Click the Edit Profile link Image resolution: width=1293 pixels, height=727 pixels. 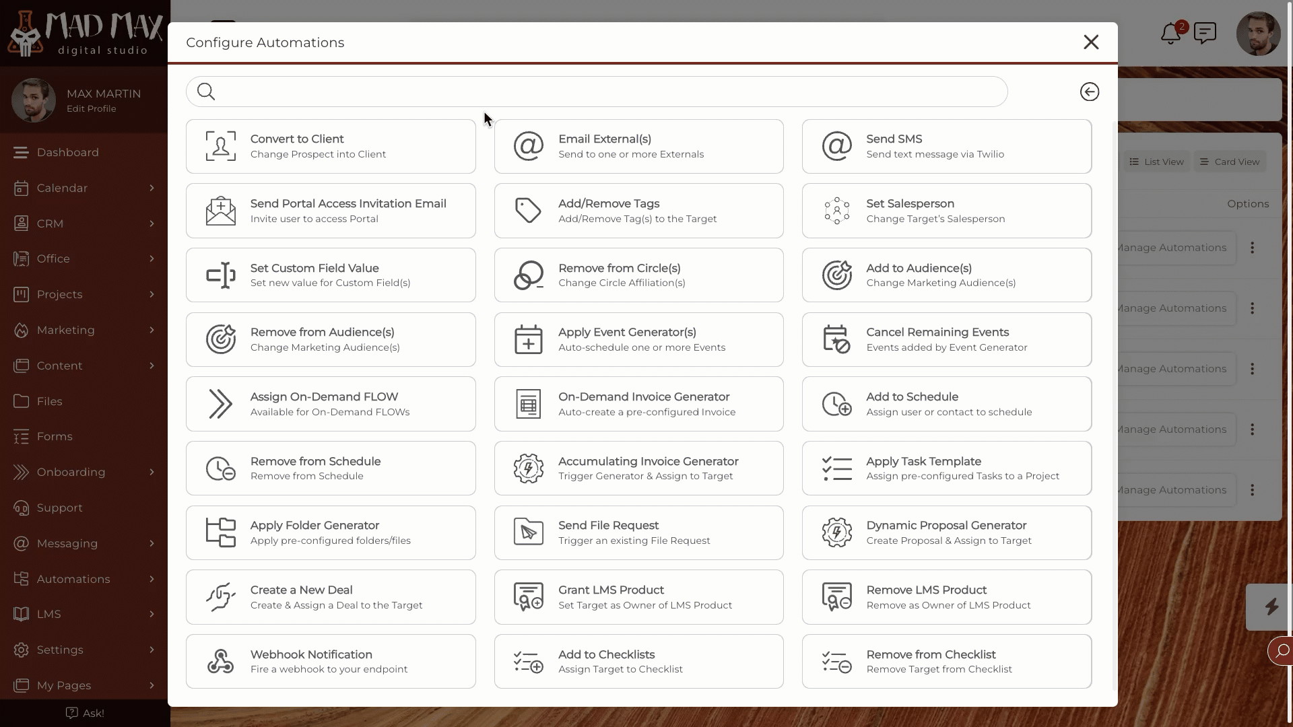click(92, 108)
